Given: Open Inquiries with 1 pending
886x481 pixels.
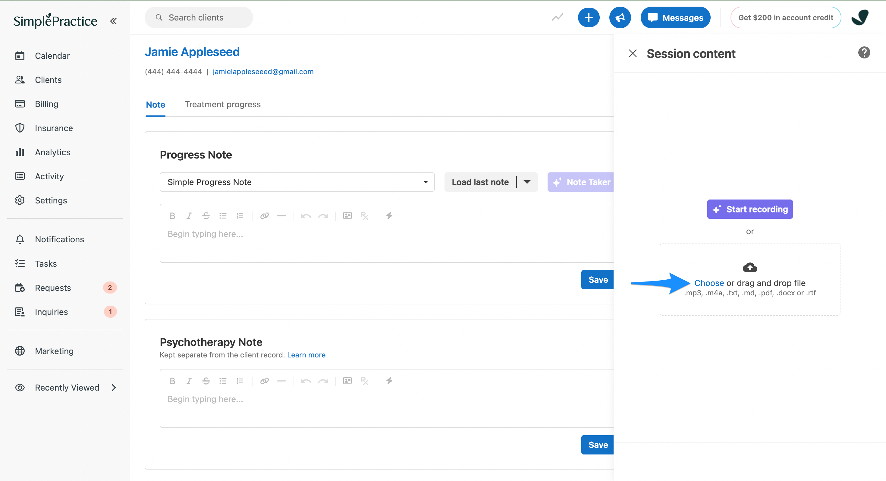Looking at the screenshot, I should [65, 312].
